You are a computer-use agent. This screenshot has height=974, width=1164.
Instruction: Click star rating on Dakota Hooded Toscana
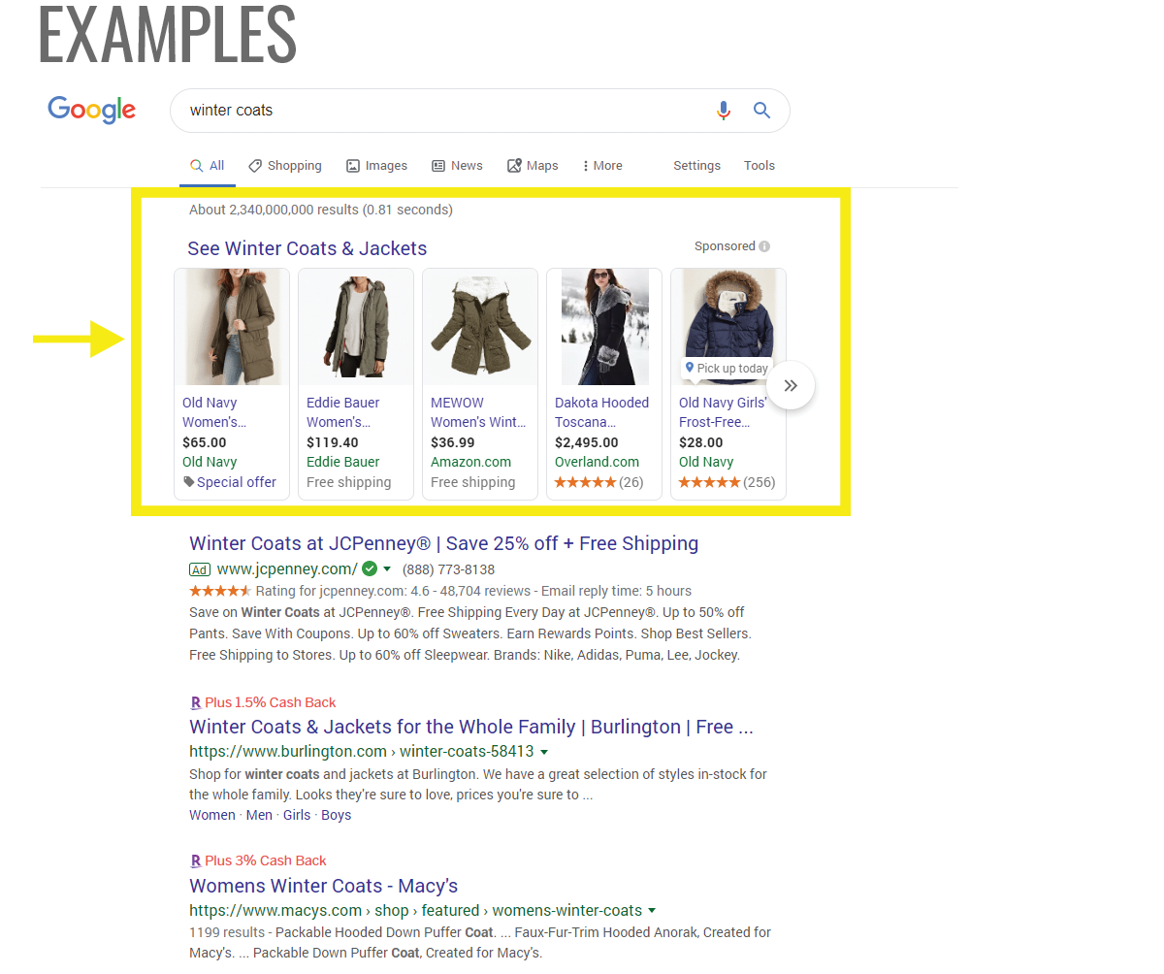tap(585, 482)
